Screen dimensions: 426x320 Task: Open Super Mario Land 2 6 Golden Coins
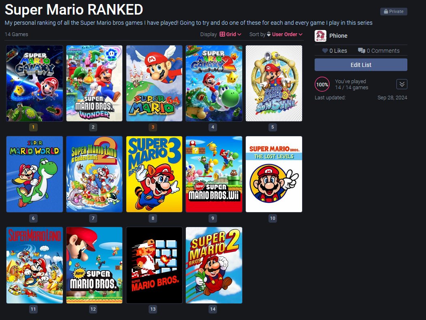94,174
